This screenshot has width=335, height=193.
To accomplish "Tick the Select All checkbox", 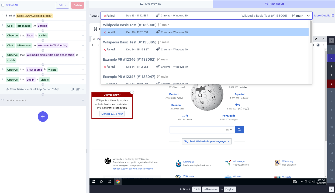I will (x=3, y=5).
